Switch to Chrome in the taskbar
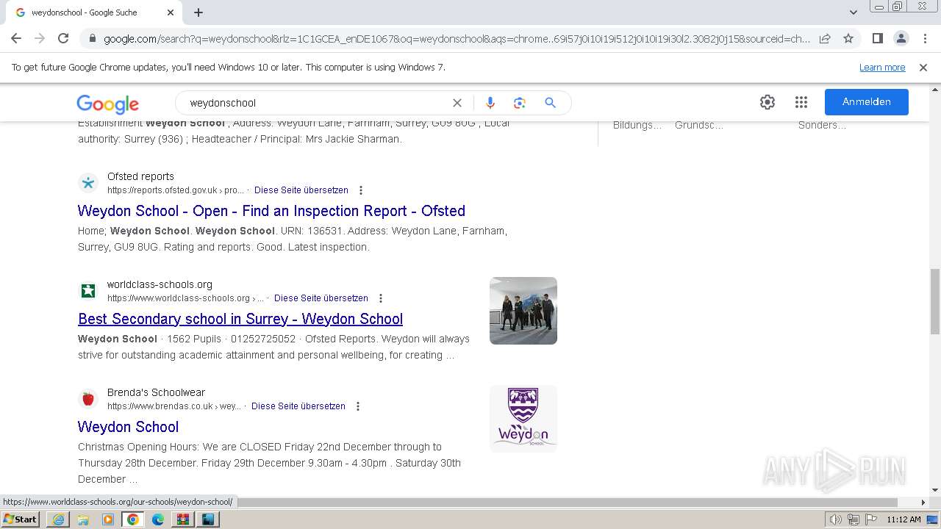This screenshot has width=941, height=529. (133, 519)
